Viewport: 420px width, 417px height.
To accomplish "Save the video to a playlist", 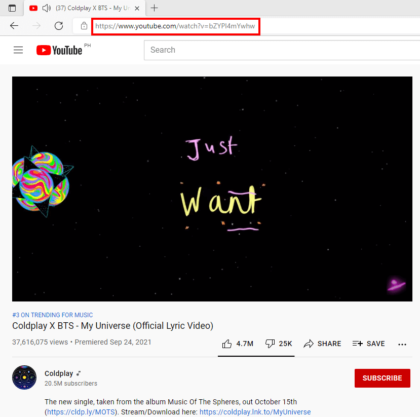I will click(368, 344).
